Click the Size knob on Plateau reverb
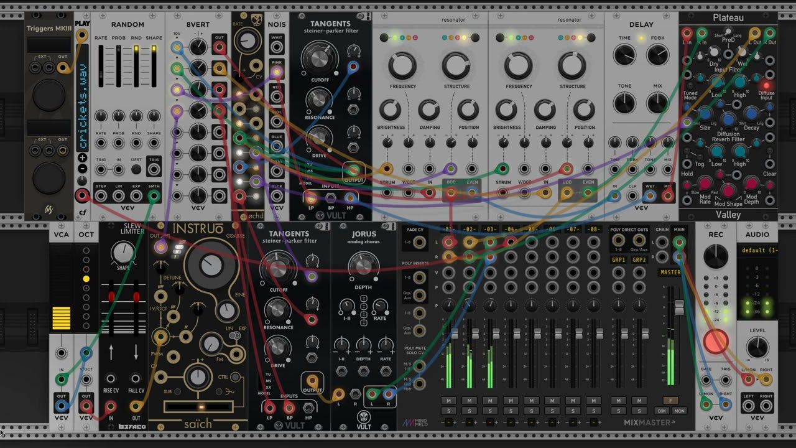Screen dimensions: 796x448 point(705,113)
